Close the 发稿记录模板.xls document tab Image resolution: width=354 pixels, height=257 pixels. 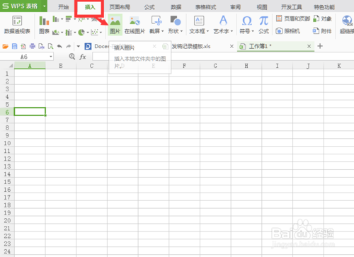(x=232, y=46)
